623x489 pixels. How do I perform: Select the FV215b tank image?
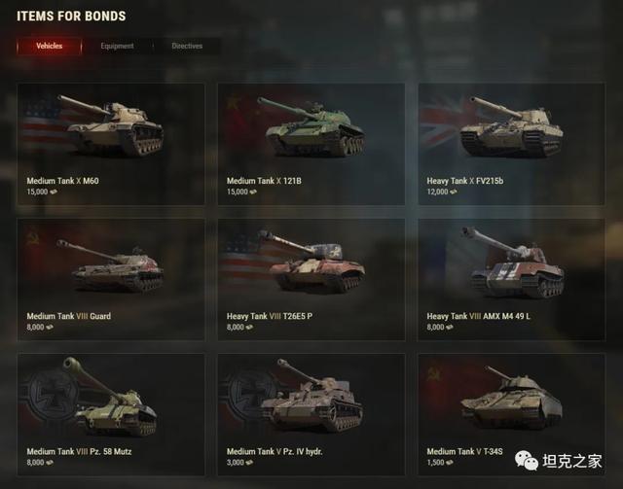(511, 126)
